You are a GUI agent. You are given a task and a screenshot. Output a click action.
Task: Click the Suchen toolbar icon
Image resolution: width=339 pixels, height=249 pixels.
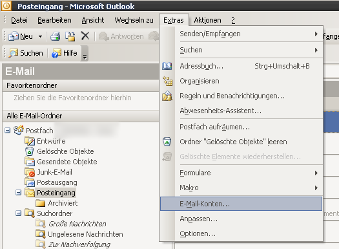(x=14, y=53)
